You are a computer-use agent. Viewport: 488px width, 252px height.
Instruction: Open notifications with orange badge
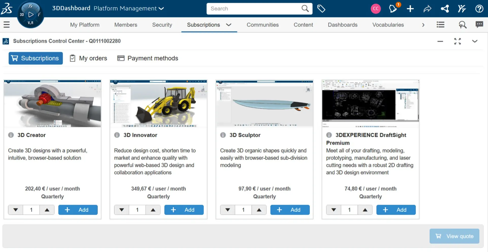click(x=393, y=9)
